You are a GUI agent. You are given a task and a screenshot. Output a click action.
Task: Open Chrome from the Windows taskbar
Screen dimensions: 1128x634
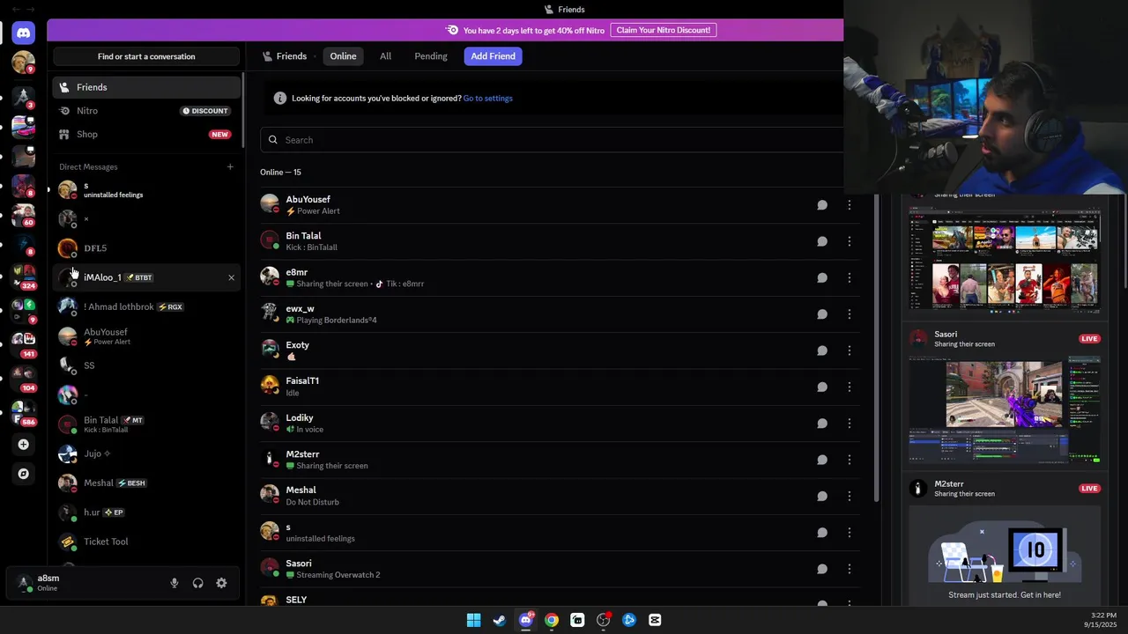(x=552, y=620)
